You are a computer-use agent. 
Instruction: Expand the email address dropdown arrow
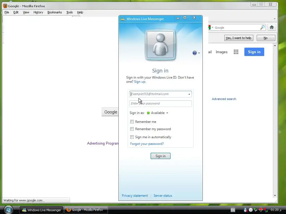[x=189, y=94]
